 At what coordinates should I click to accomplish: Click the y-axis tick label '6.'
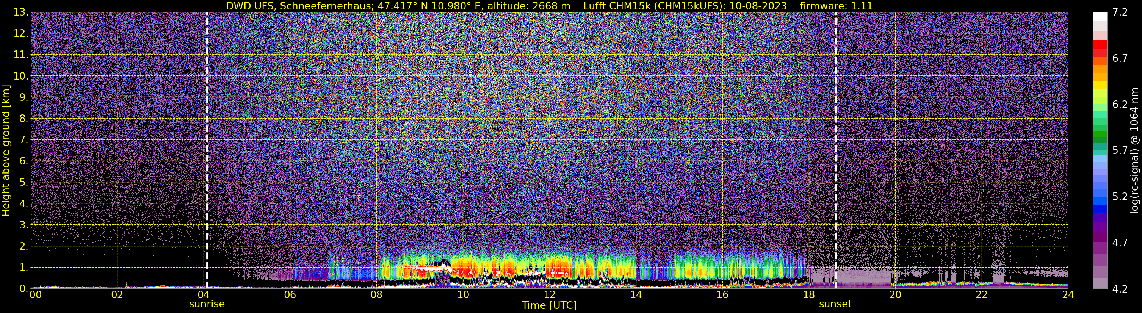(23, 161)
